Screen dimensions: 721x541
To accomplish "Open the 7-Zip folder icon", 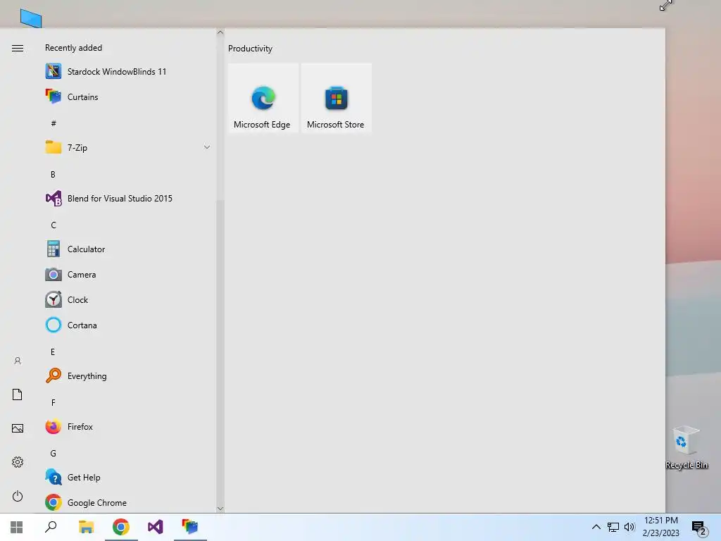I will tap(54, 147).
